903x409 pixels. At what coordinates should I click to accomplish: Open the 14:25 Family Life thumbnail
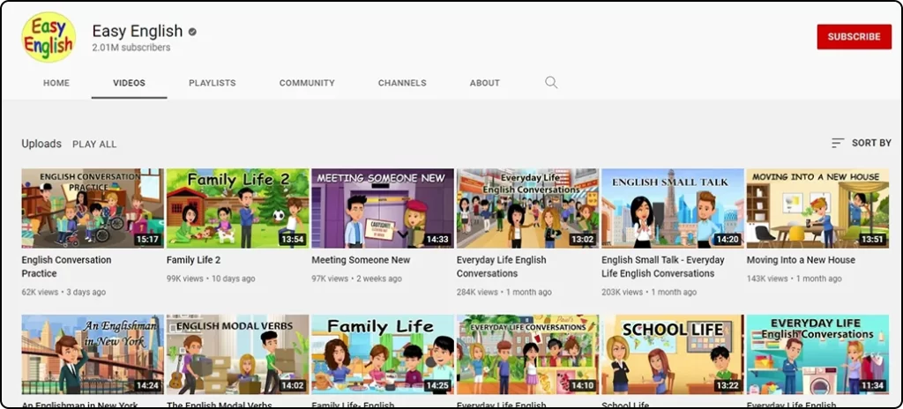(383, 354)
